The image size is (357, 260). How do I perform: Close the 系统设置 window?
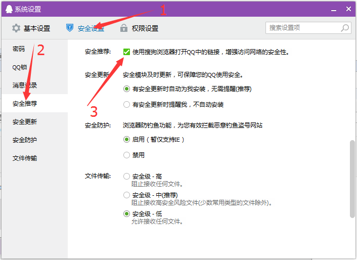pos(348,9)
